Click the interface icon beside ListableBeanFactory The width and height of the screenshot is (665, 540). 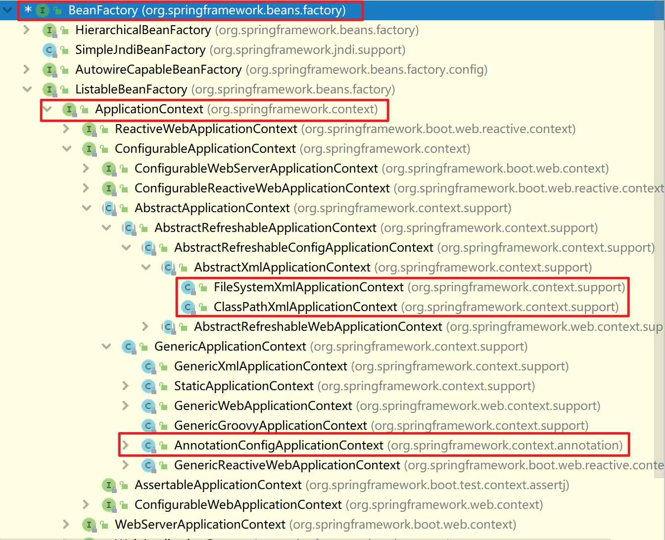[49, 90]
